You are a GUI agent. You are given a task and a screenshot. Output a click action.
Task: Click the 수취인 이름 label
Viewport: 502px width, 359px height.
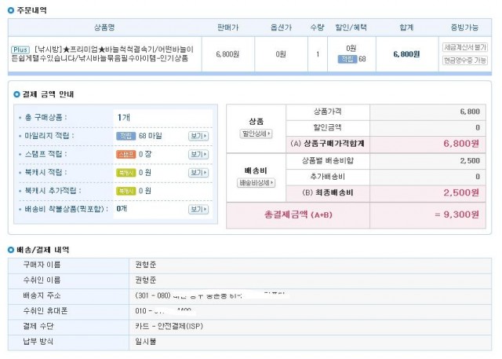[42, 280]
